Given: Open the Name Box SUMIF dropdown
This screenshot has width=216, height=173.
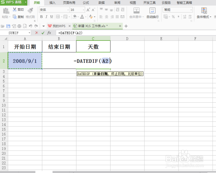Looking at the screenshot, I should pyautogui.click(x=29, y=33).
